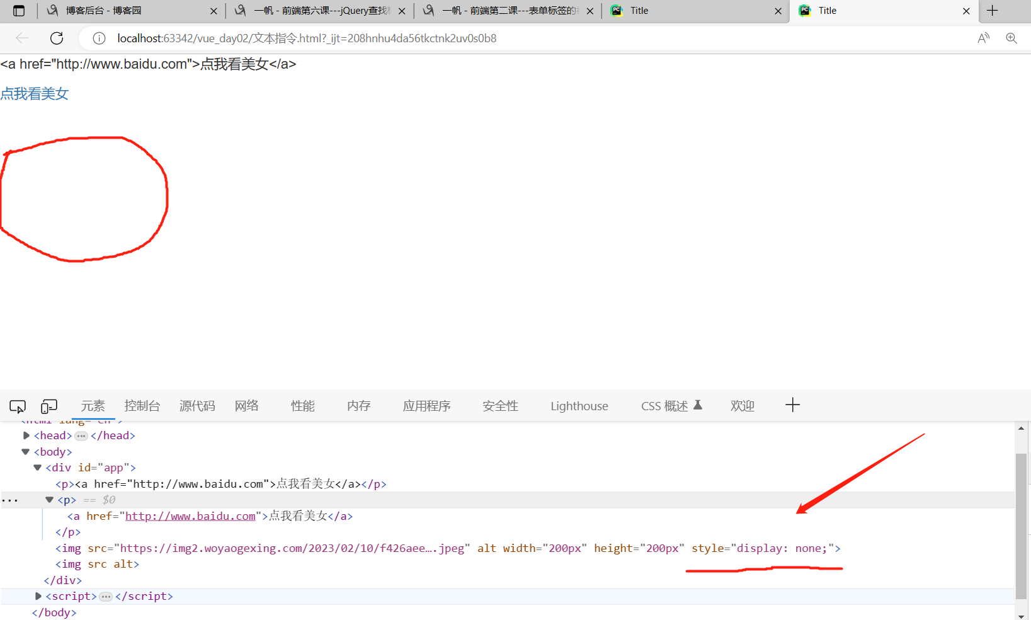Open the 欢迎 (Welcome) panel
Screen dimensions: 1031x620
(x=743, y=406)
